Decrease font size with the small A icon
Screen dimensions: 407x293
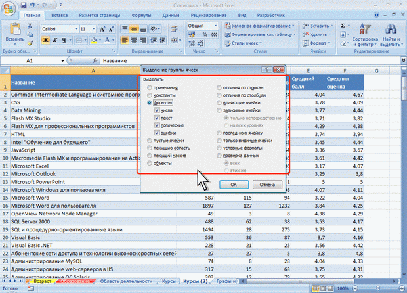[x=111, y=29]
